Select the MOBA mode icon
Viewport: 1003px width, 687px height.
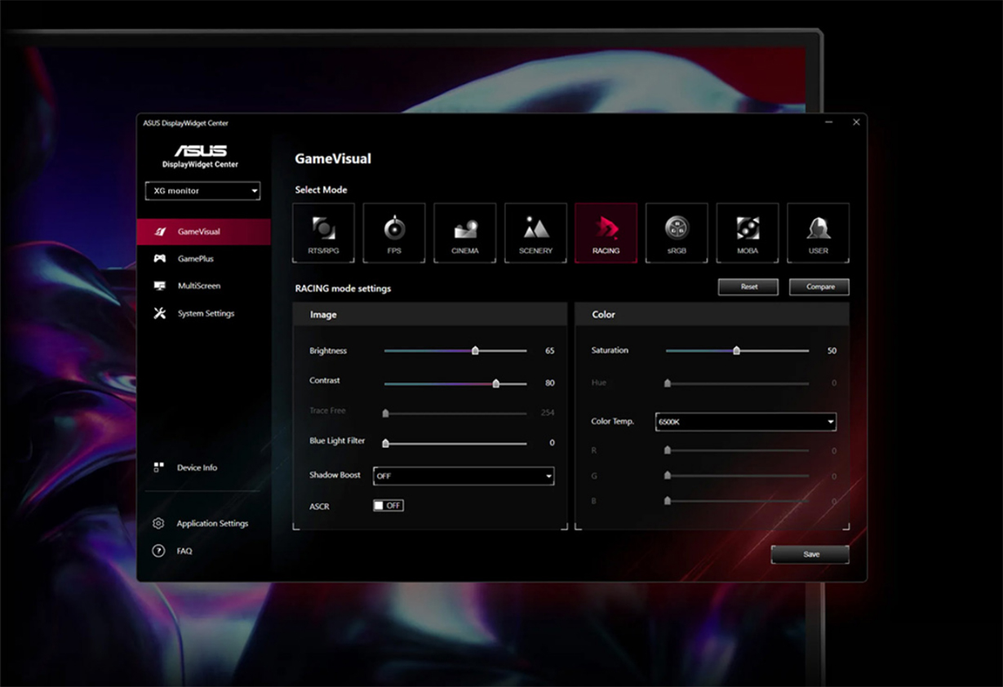click(x=747, y=232)
